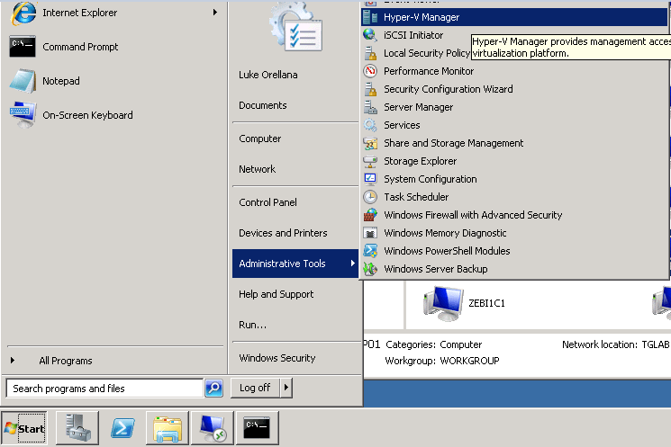Image resolution: width=671 pixels, height=447 pixels.
Task: Click the Notepad icon in Start menu
Action: [x=23, y=81]
